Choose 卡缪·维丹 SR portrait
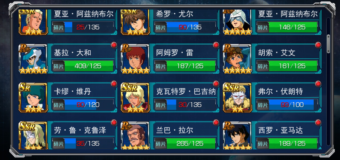Screen dimensions: 340x160 (x=33, y=97)
